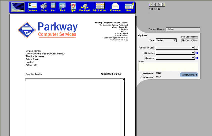The width and height of the screenshot is (212, 136).
Task: Click QRS MARKET RESEARCH LIMITED line
Action: pos(45,53)
